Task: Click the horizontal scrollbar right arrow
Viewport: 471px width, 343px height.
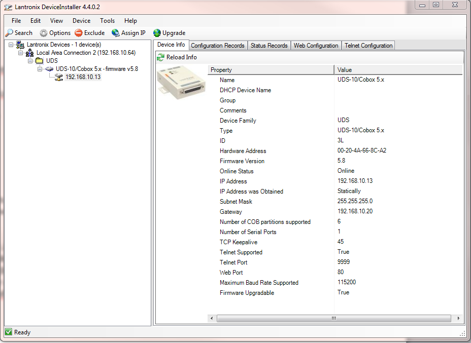Action: 458,318
